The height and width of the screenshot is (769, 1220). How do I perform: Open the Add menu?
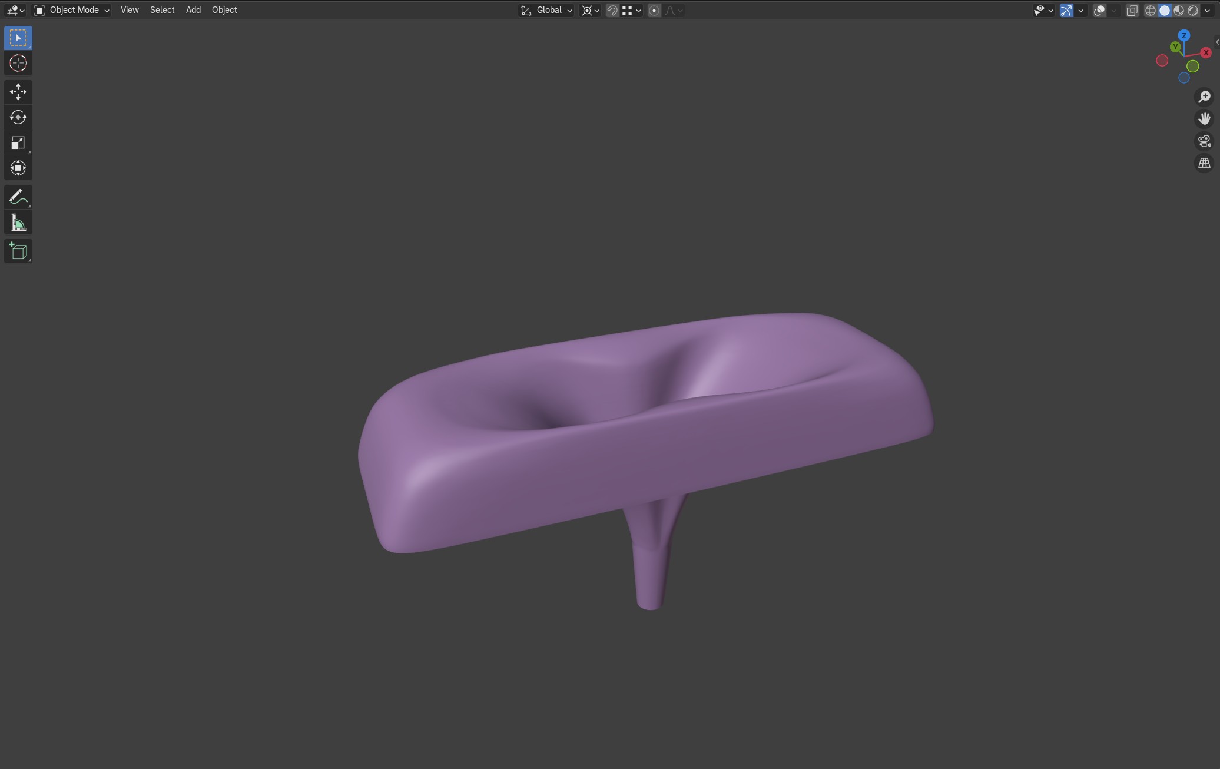click(x=193, y=10)
